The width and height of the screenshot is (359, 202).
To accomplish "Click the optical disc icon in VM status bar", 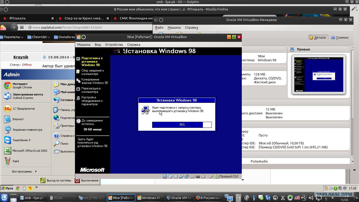I will point(170,176).
